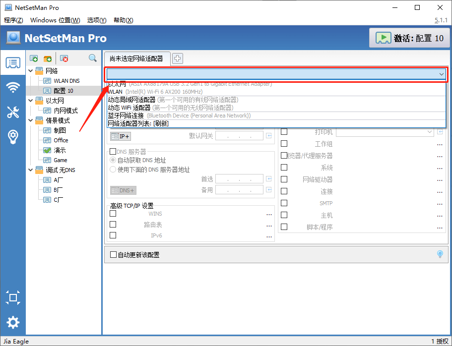This screenshot has height=346, width=452.
Task: Open the Windows 位置(W) menu
Action: (55, 20)
